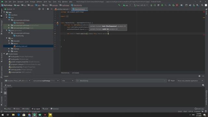Viewport: 208px width, 117px height.
Task: Open Microsoft Edge from taskbar
Action: (x=19, y=115)
